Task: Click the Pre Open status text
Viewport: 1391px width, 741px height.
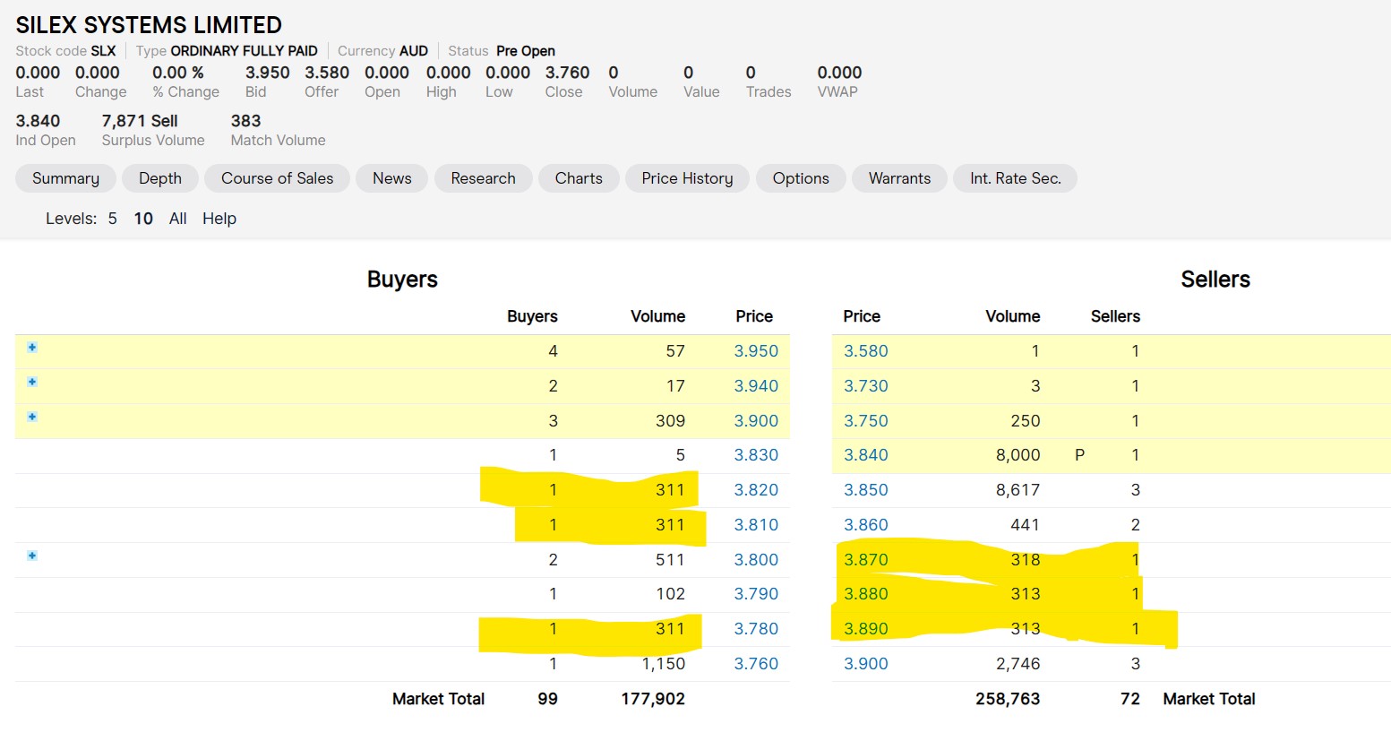Action: click(526, 51)
